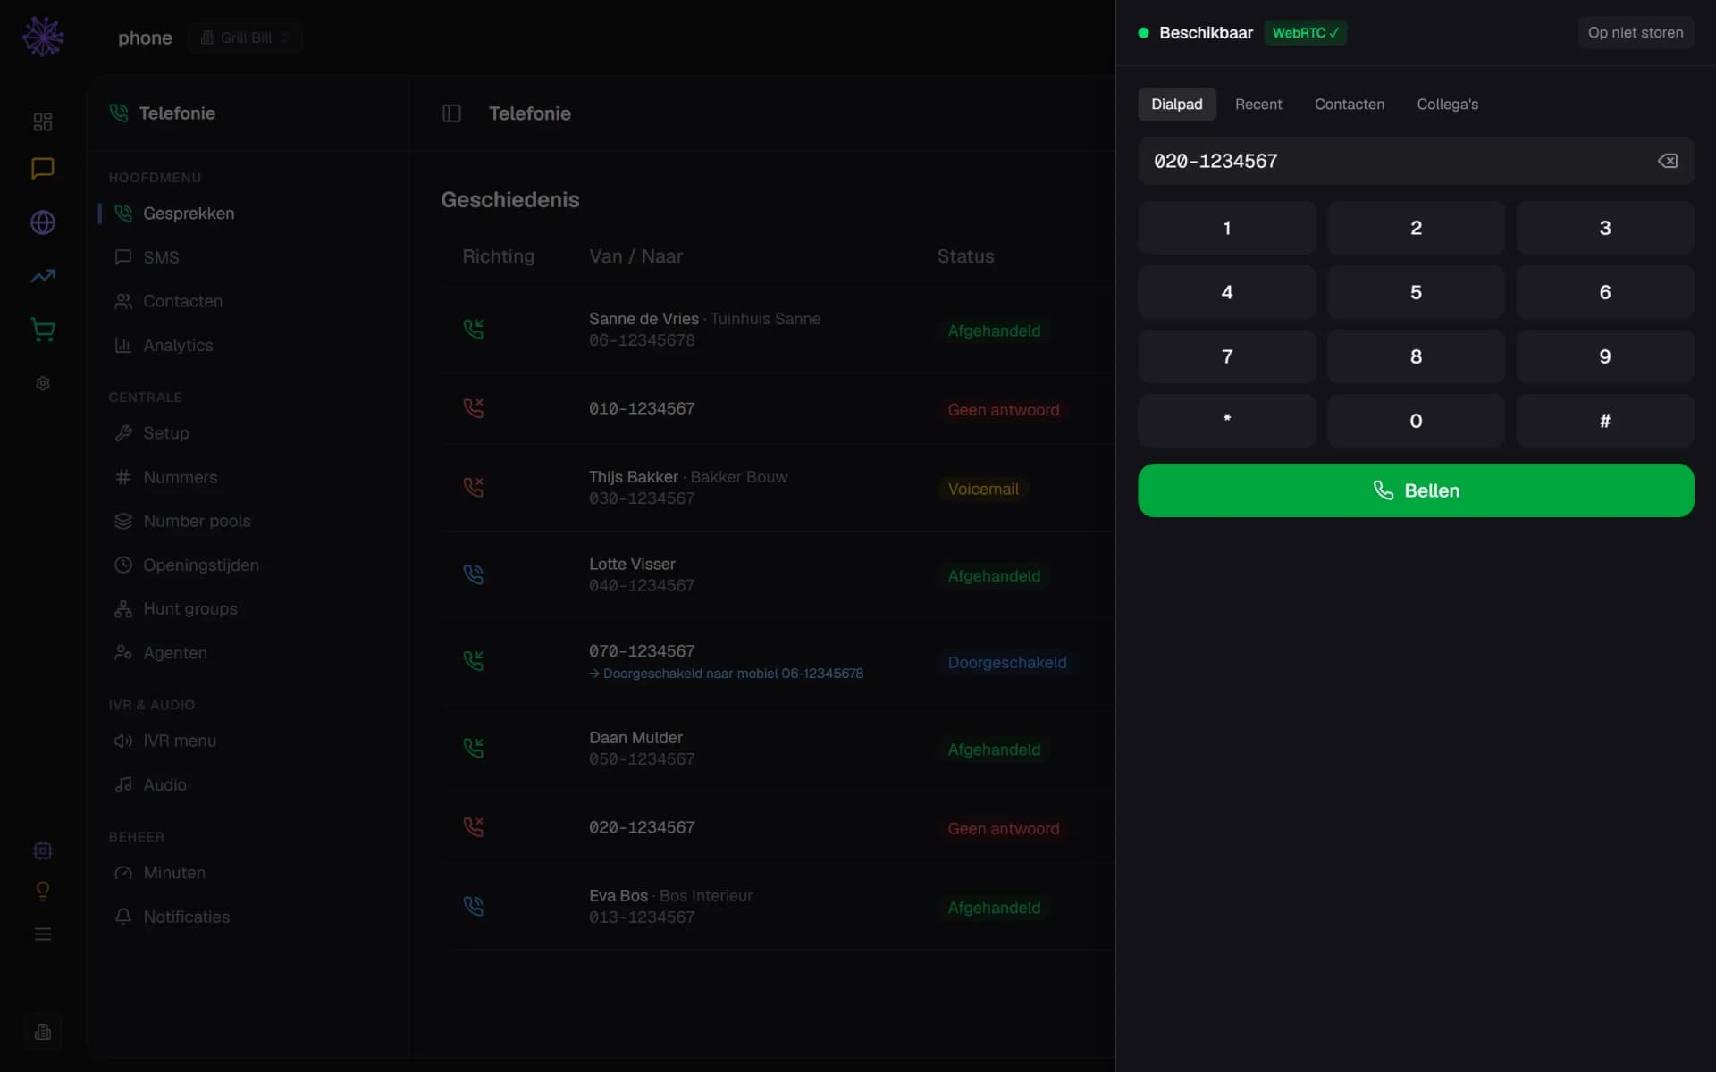Toggle the sidebar panel icon next to Telefonie
The image size is (1716, 1072).
(451, 113)
